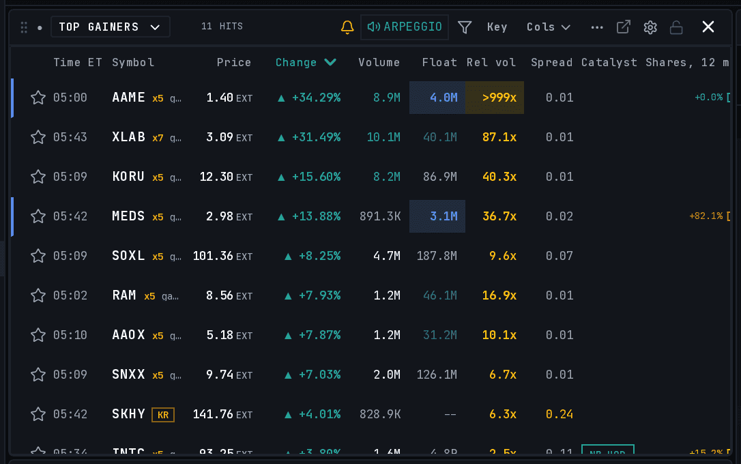Click the 0.24 spread value
The image size is (741, 464).
pos(560,414)
